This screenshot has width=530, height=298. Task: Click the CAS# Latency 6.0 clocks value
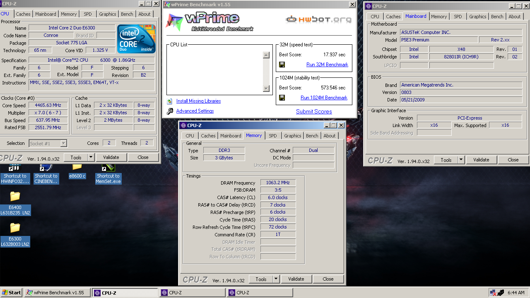[278, 197]
